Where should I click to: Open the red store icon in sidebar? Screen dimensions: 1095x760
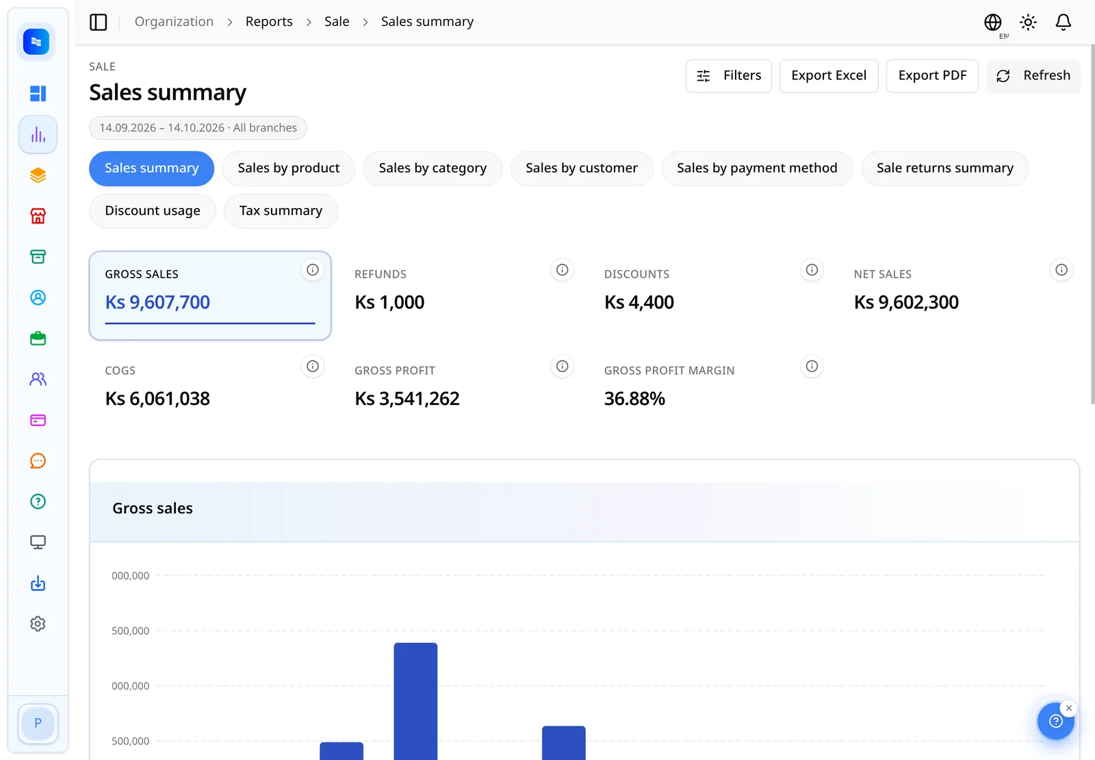click(x=38, y=216)
